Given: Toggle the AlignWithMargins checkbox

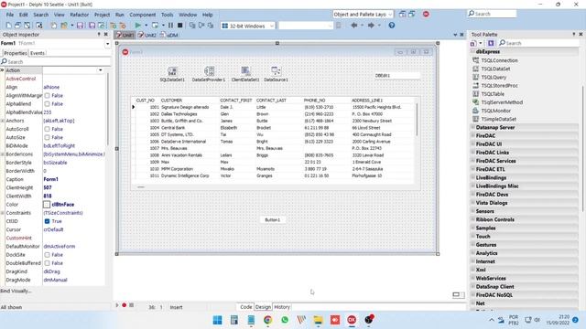Looking at the screenshot, I should 47,95.
